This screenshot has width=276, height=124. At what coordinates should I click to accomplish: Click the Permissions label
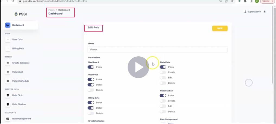click(x=94, y=57)
